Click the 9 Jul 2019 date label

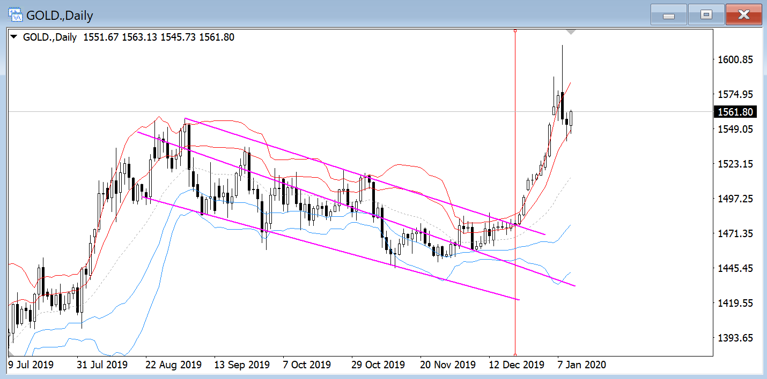click(x=31, y=365)
